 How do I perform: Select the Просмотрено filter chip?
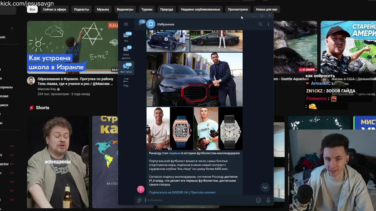click(x=238, y=9)
